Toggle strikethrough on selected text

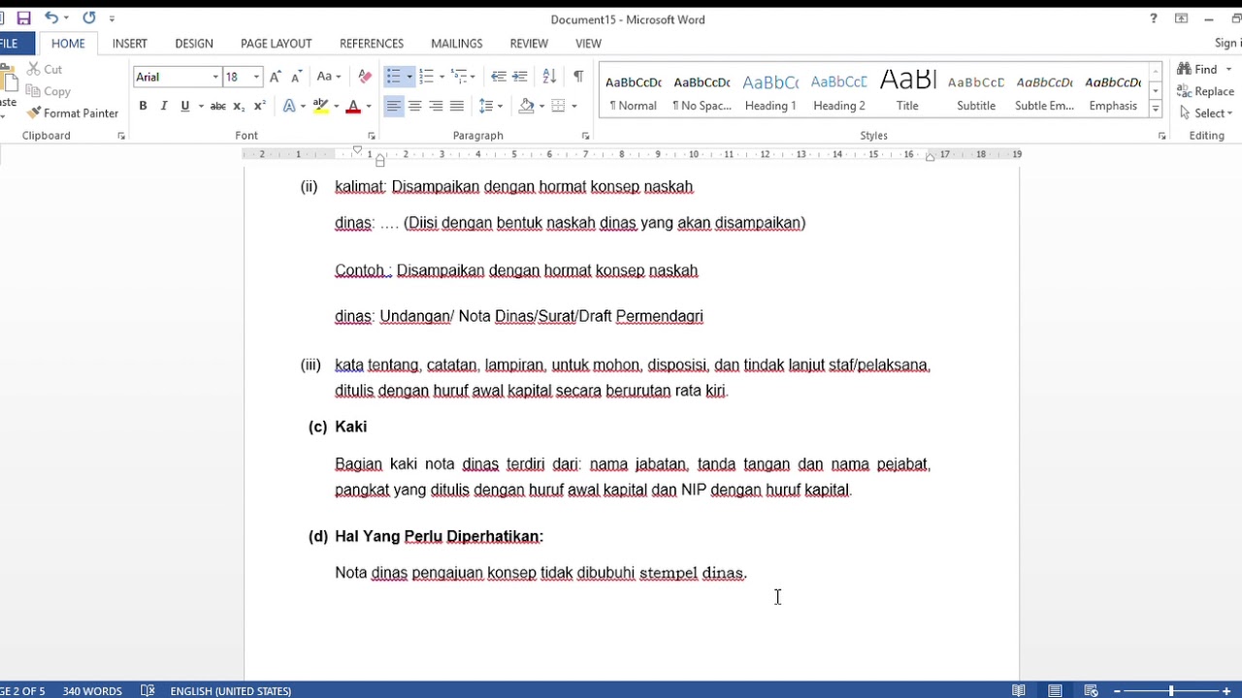pyautogui.click(x=217, y=106)
